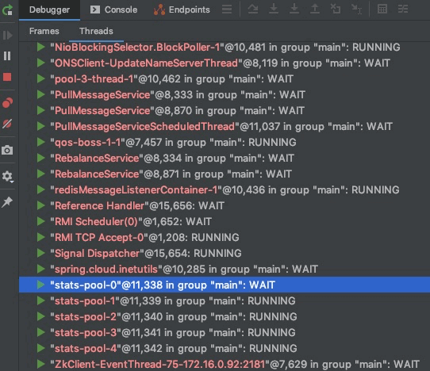
Task: Open the View Breakpoints icon
Action: [x=7, y=103]
